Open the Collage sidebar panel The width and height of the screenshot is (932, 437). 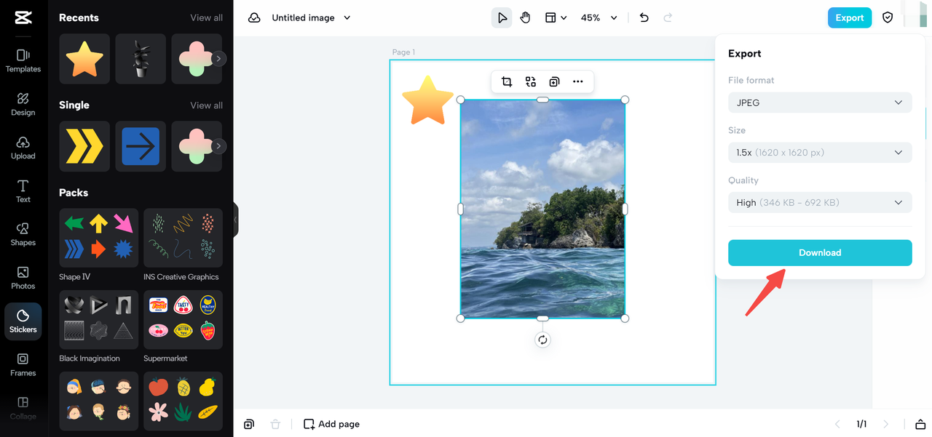pos(23,408)
